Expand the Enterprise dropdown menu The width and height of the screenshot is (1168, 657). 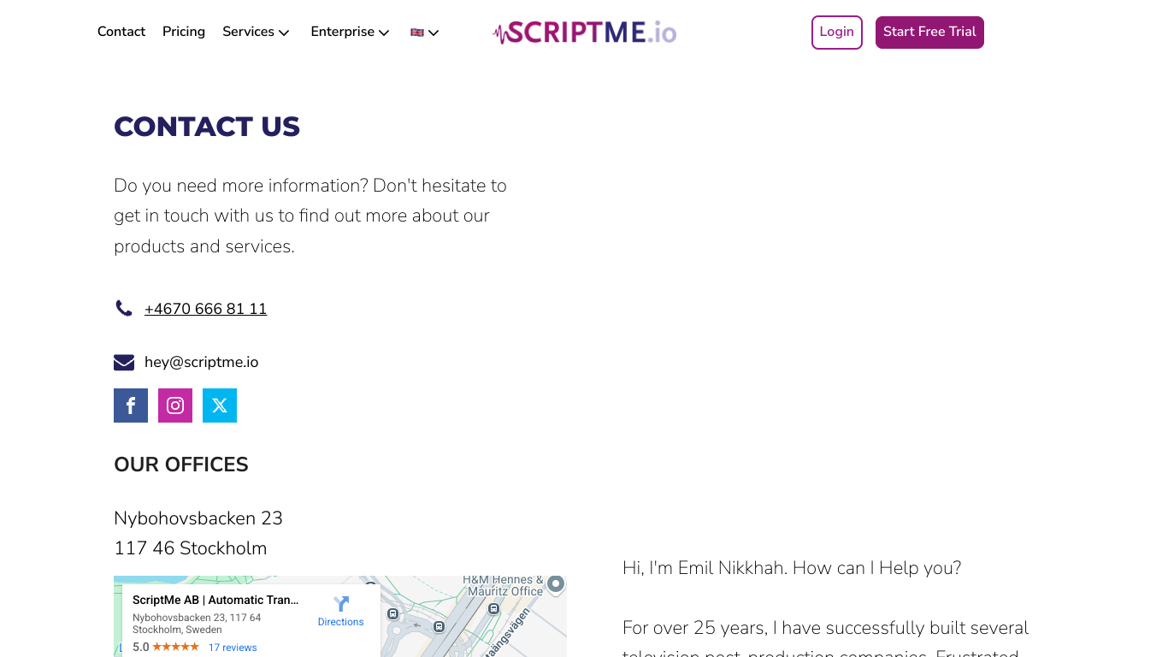coord(350,32)
